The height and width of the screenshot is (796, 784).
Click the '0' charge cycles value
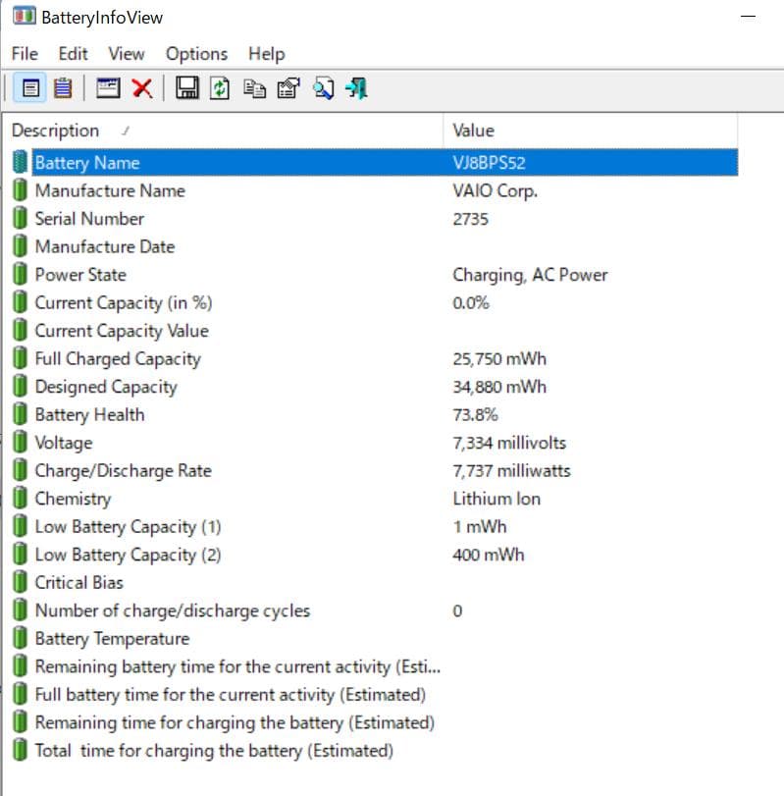point(457,610)
